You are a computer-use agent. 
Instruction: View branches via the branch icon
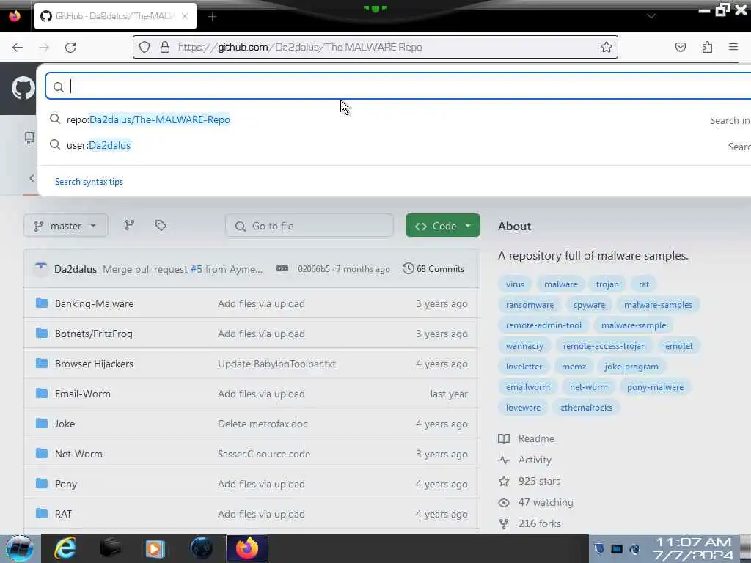click(129, 225)
